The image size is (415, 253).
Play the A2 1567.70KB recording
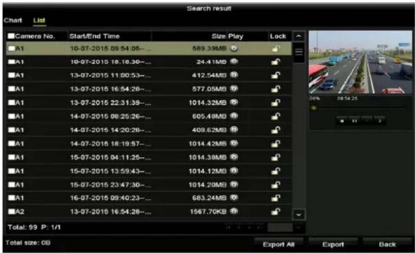(x=234, y=211)
